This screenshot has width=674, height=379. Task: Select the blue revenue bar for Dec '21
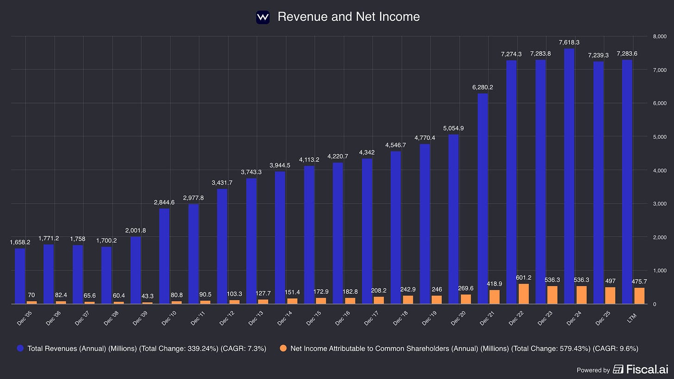tap(483, 199)
